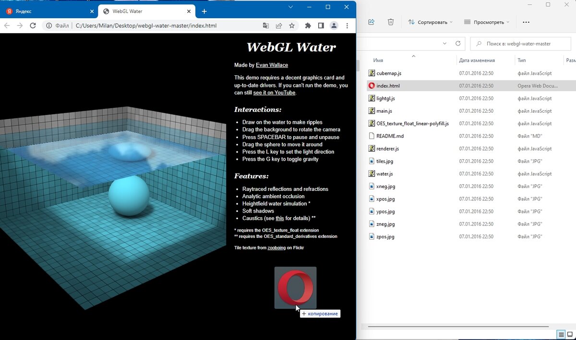Open the Explorer see-more ellipsis icon
Screen dimensions: 576x340
pos(526,22)
